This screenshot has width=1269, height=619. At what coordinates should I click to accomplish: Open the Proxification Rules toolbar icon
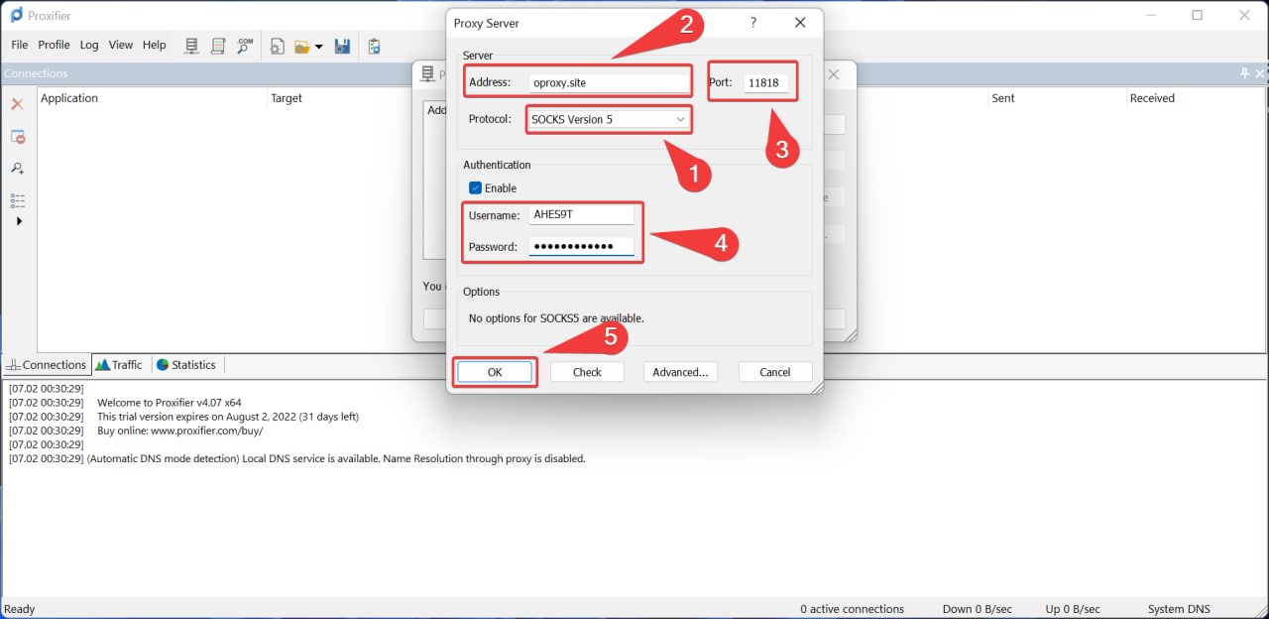point(218,46)
